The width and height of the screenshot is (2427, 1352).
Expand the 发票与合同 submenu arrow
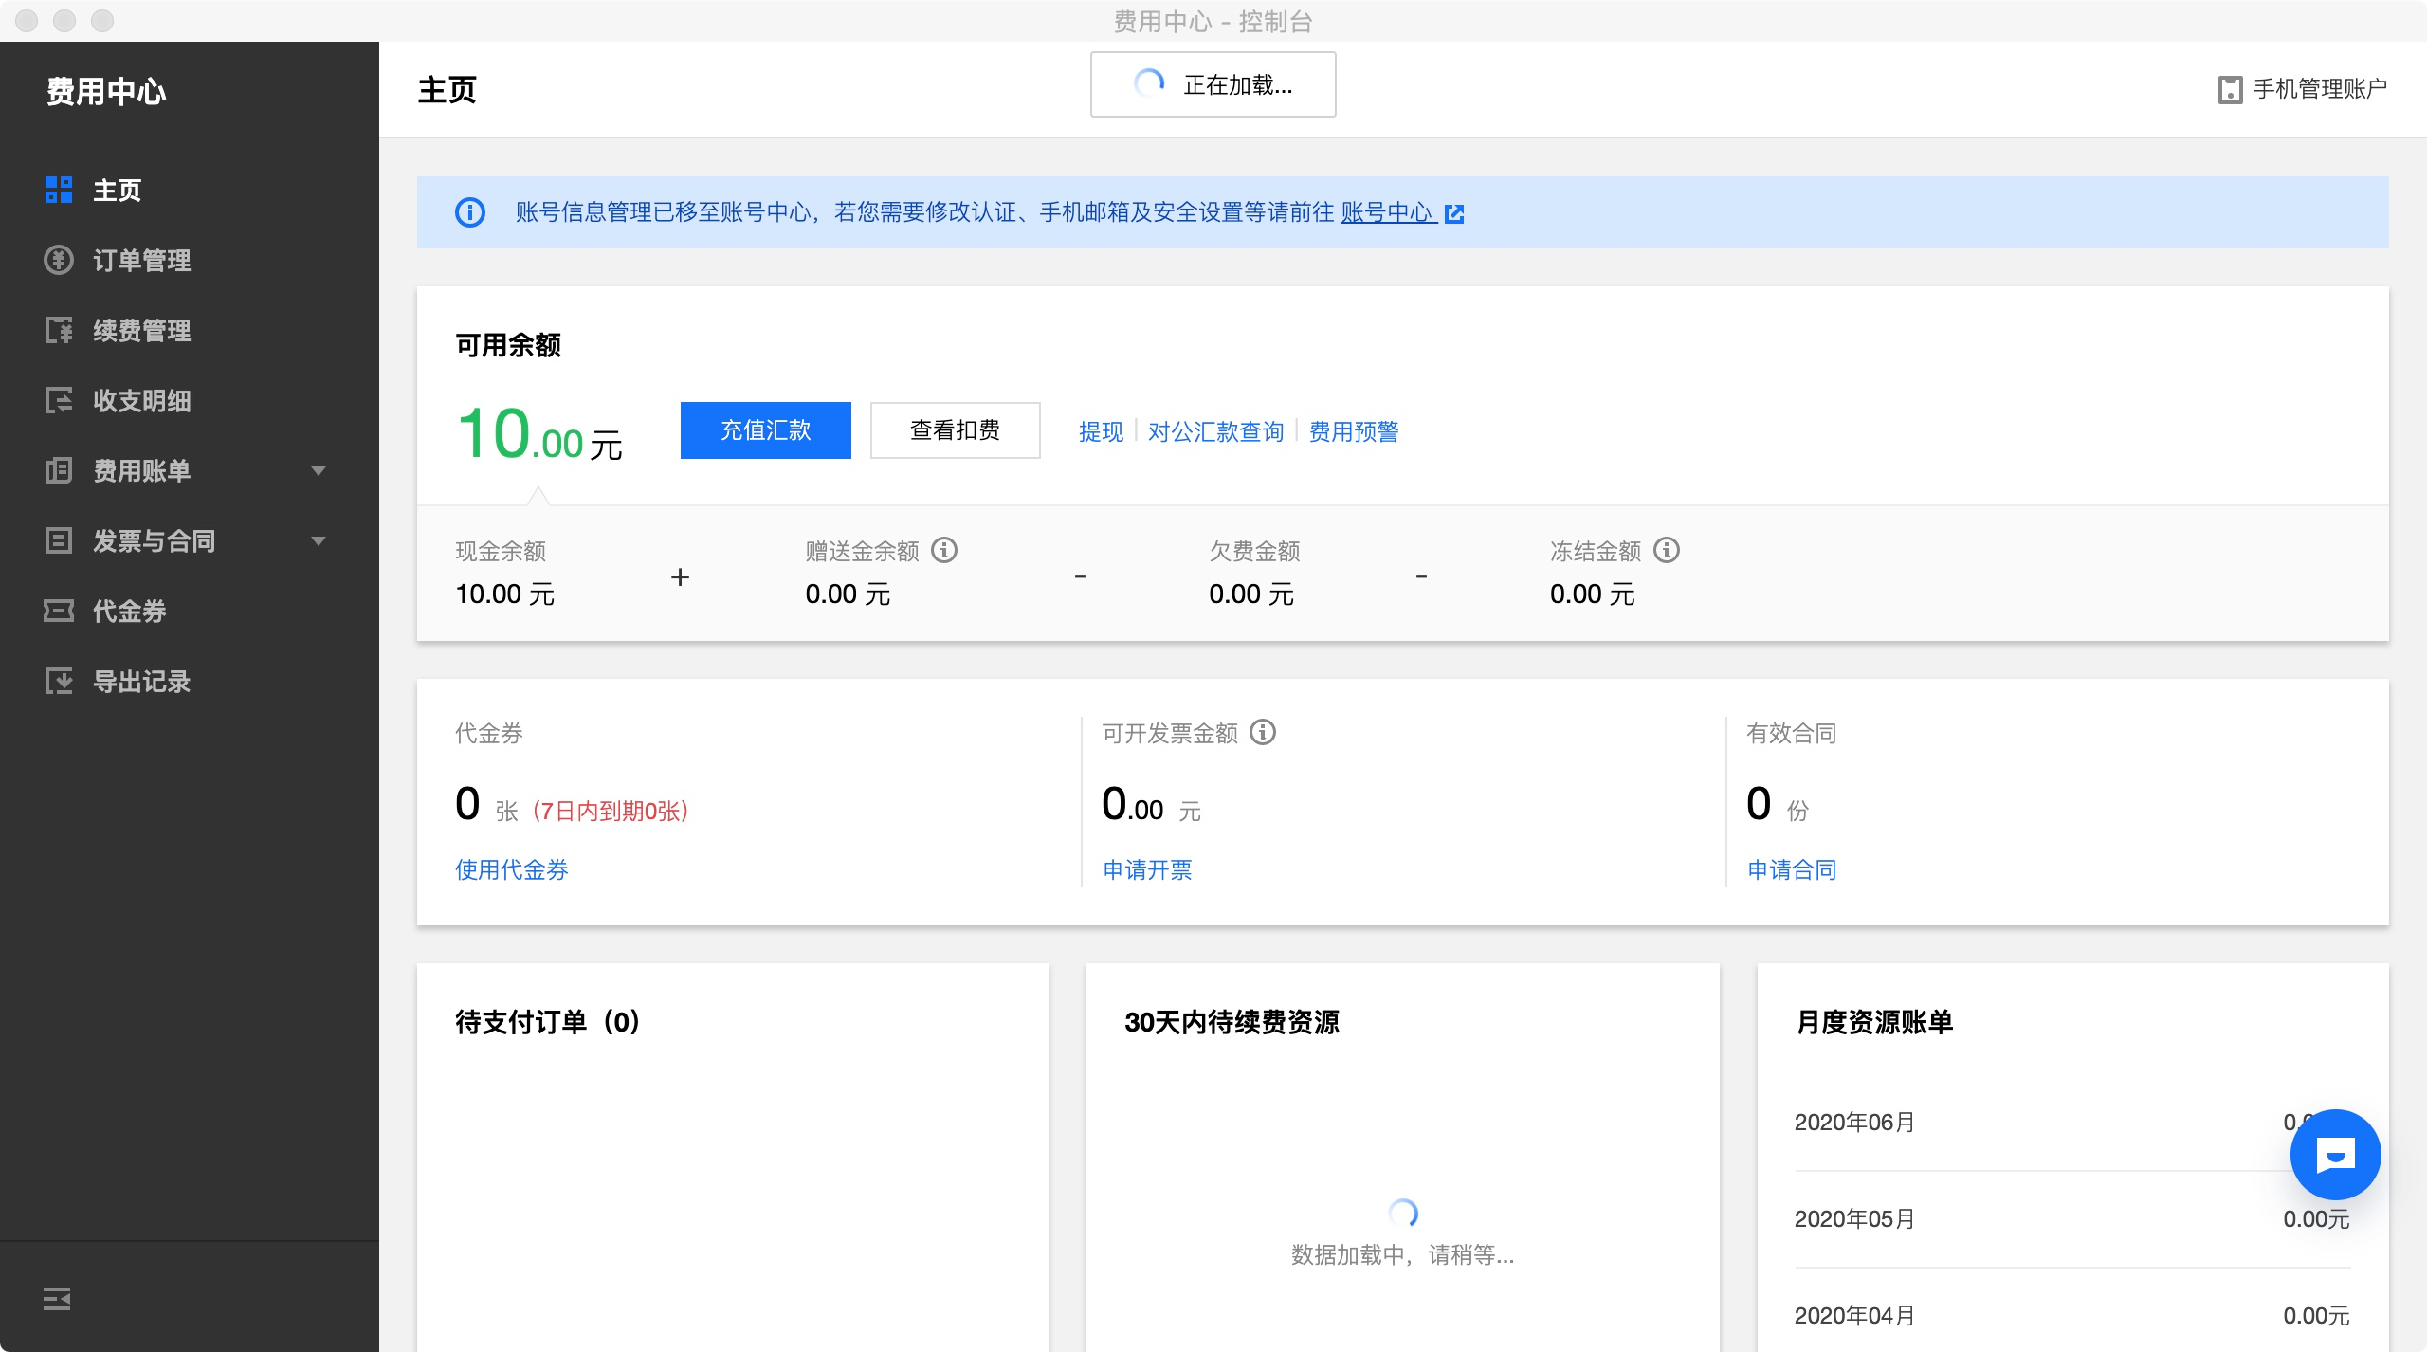[x=319, y=540]
